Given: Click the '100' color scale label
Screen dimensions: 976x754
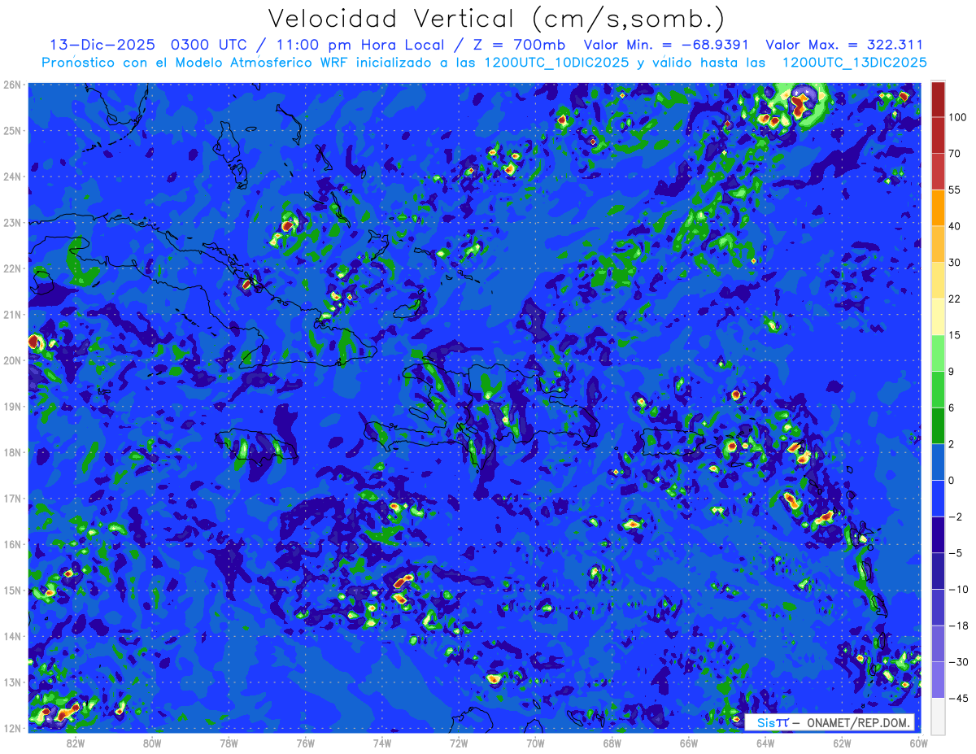Looking at the screenshot, I should pyautogui.click(x=957, y=117).
